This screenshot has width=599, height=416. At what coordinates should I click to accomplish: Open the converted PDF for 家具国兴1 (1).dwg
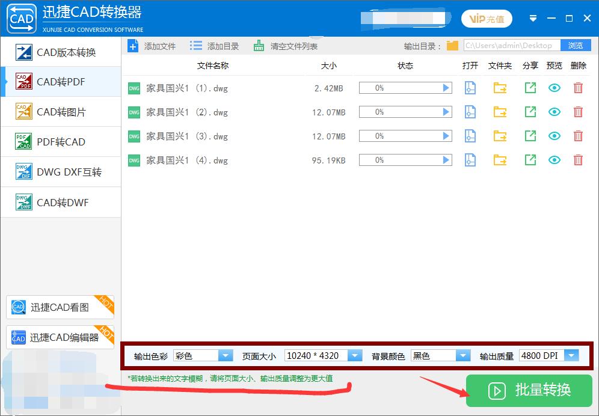470,88
